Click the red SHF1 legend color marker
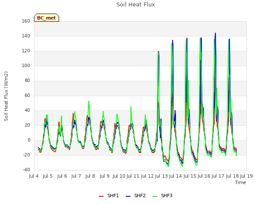 [x=101, y=196]
